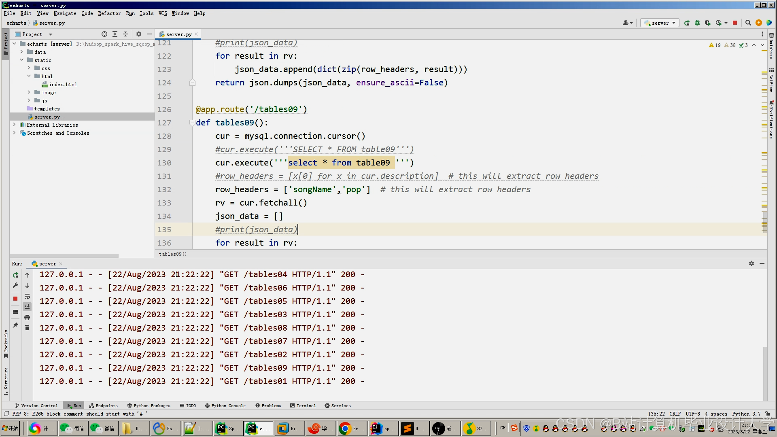
Task: Open index.html in the project tree
Action: [63, 85]
